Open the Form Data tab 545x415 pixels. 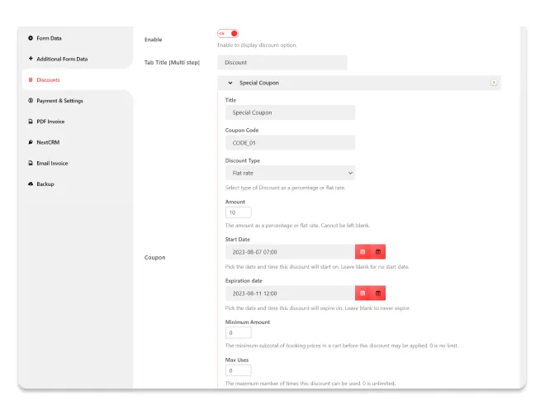pos(49,38)
